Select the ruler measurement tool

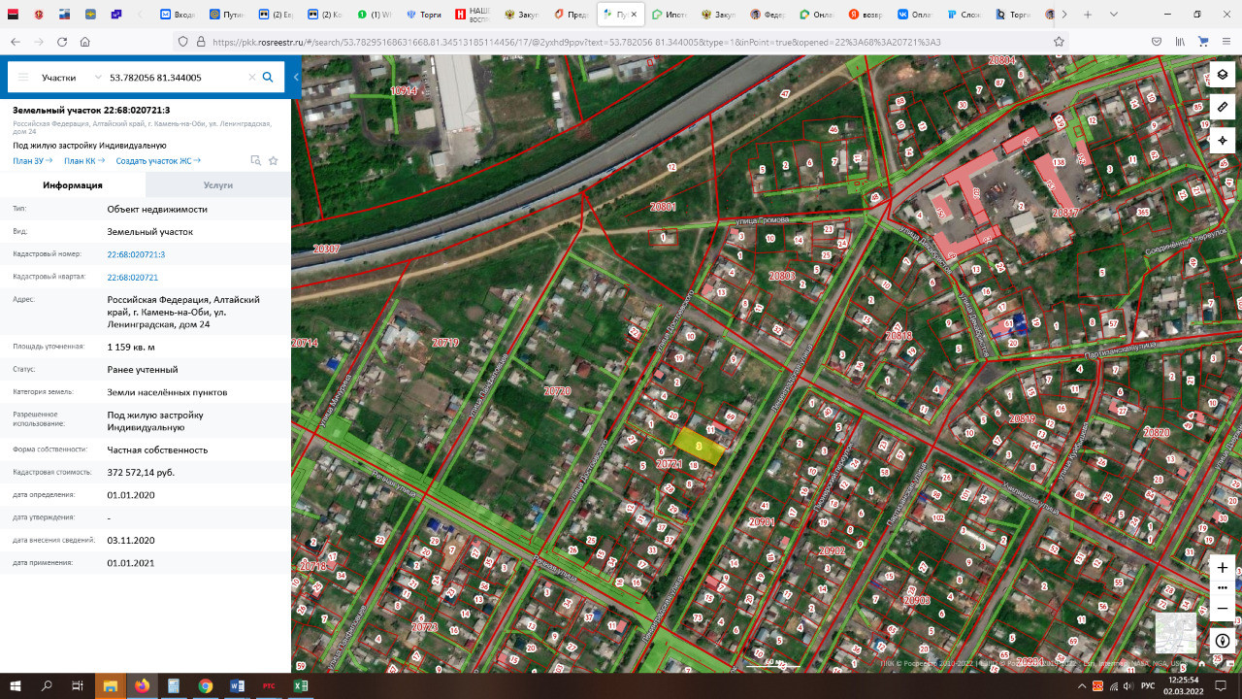coord(1222,107)
